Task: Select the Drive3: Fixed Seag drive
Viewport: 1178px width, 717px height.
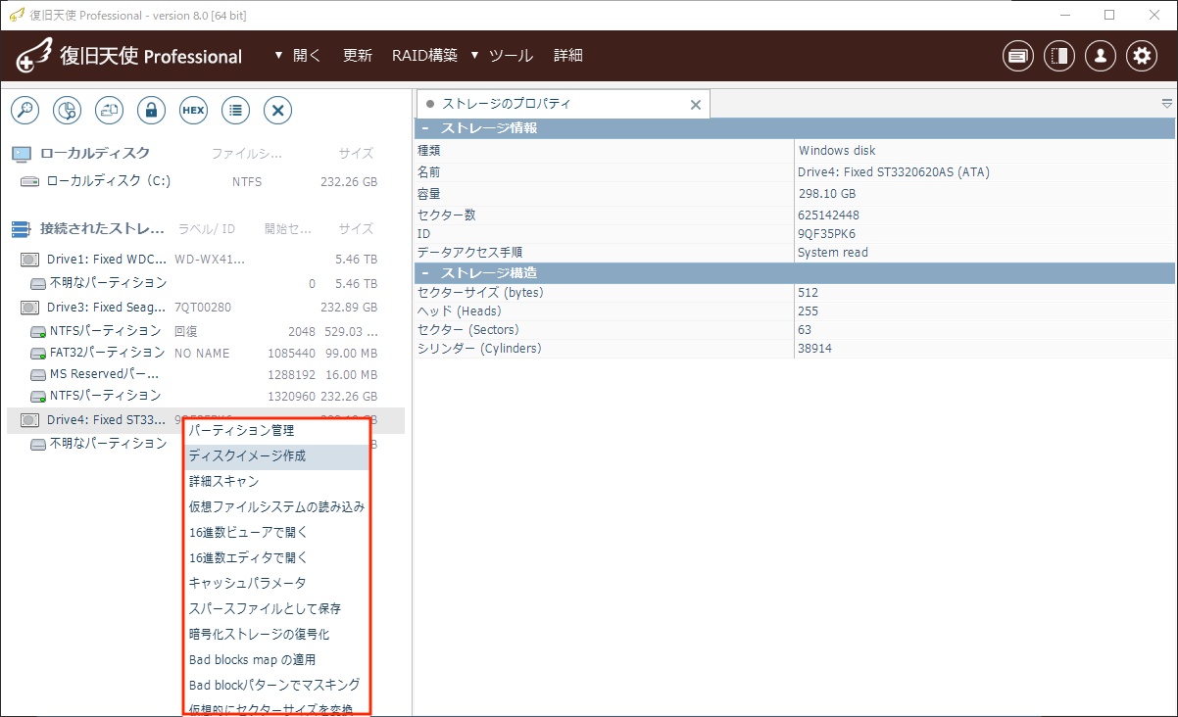Action: coord(206,308)
